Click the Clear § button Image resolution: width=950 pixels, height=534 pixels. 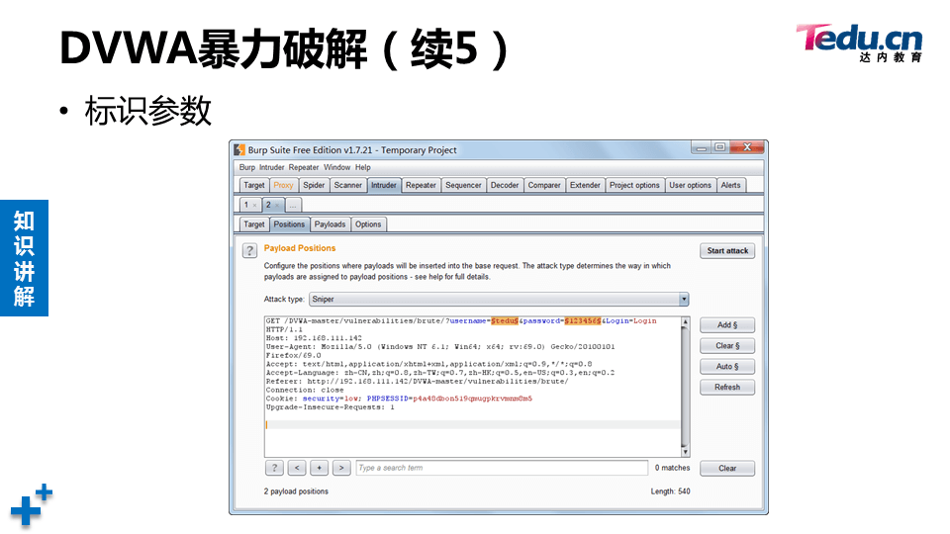[727, 346]
